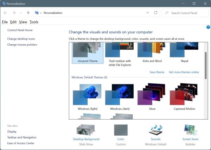211x150 pixels.
Task: Select the Dark taskbar with white File Explorer theme
Action: coord(120,54)
